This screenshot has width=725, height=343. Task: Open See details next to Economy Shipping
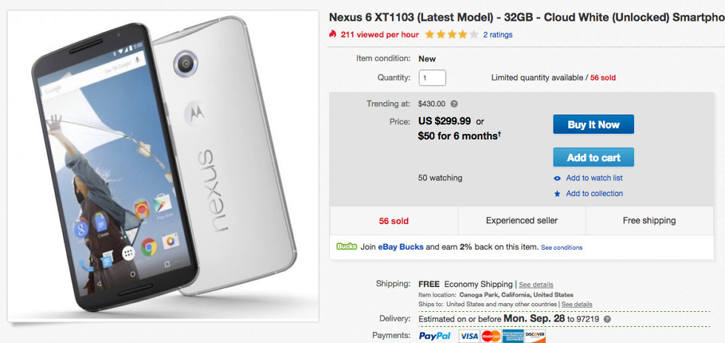click(536, 285)
